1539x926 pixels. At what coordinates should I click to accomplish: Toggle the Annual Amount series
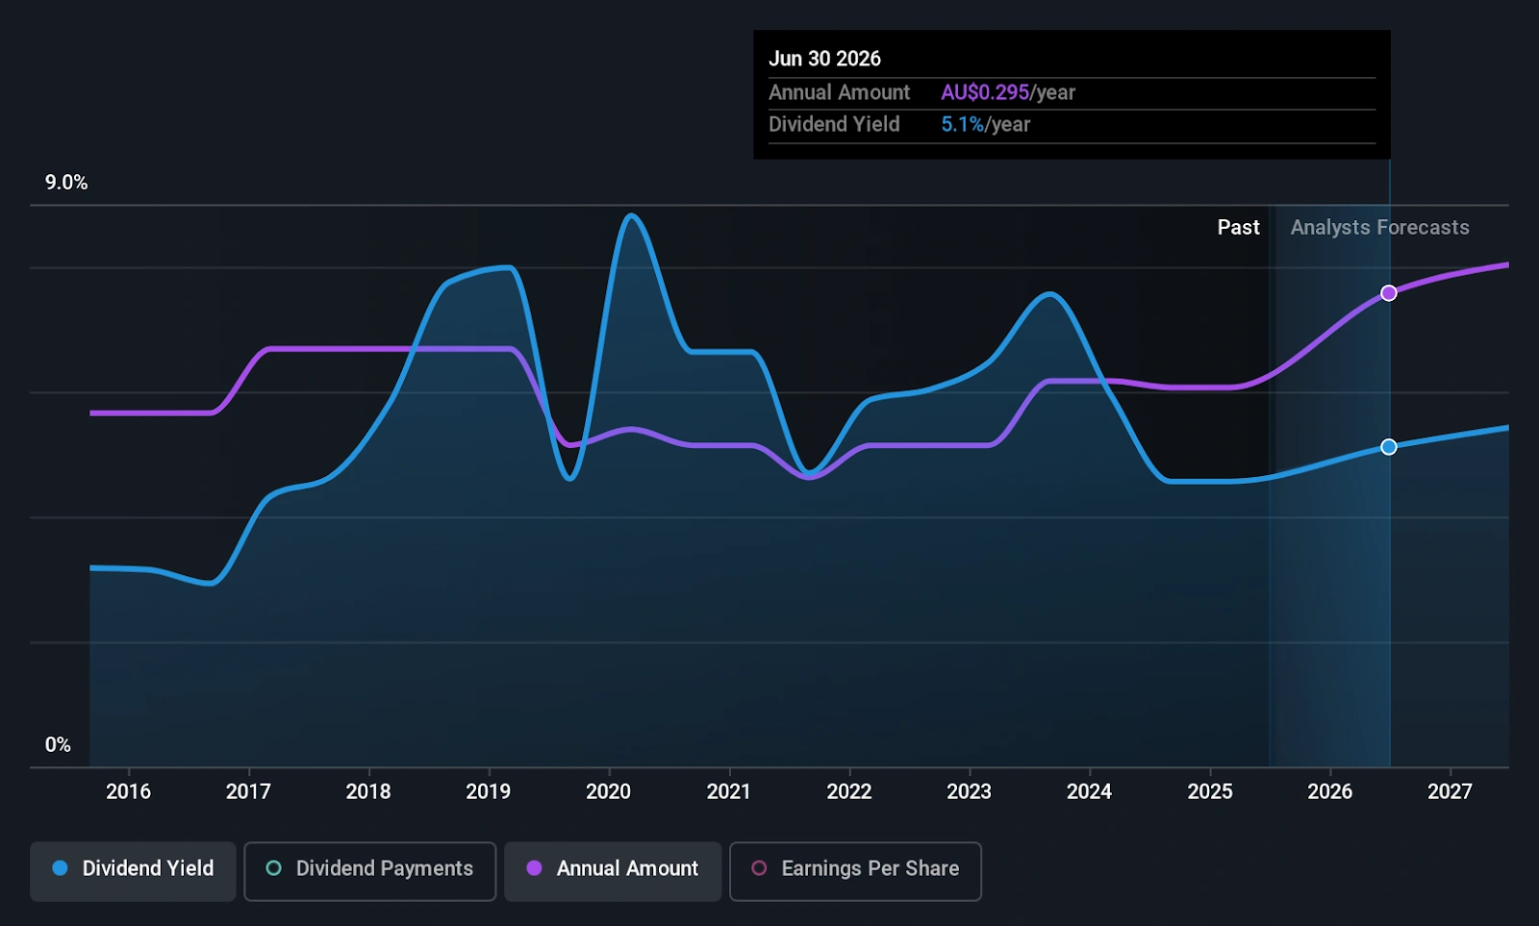tap(613, 870)
